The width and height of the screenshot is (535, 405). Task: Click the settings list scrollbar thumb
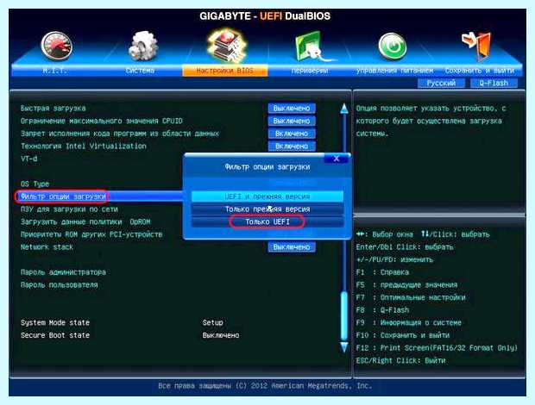tap(344, 317)
